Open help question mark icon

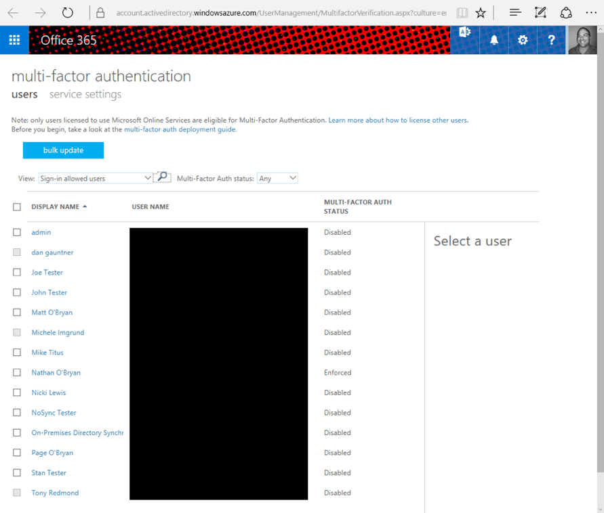click(x=551, y=40)
